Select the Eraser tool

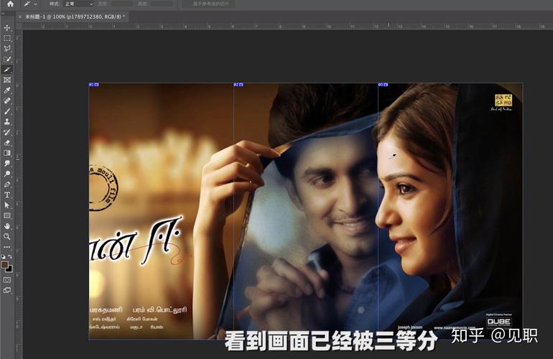(7, 142)
